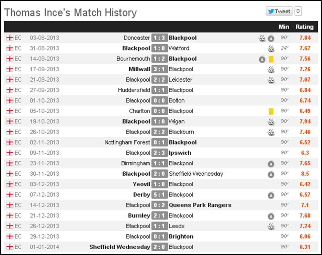Screen dimensions: 322x255
Task: Click the goal icon in the Doncaster row
Action: coord(262,38)
